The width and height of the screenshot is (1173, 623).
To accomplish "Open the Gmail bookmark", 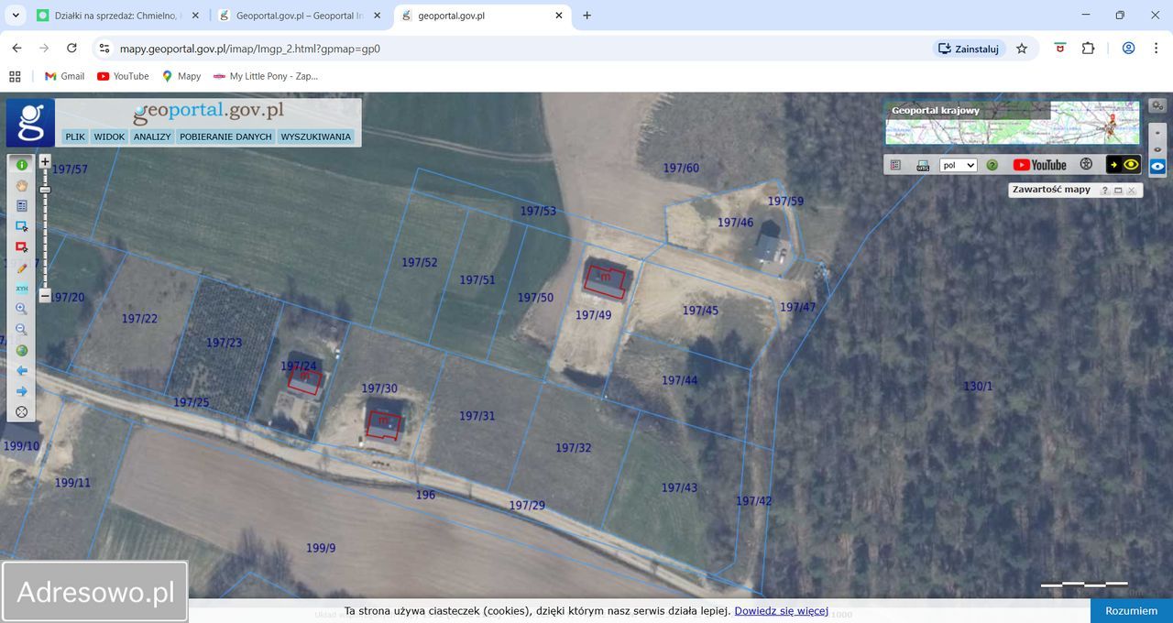I will [64, 76].
